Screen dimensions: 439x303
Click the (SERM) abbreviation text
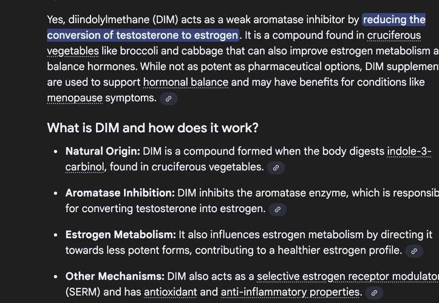83,292
